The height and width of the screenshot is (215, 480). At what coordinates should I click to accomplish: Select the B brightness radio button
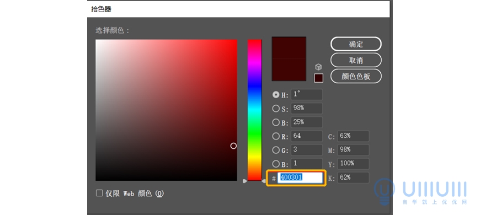pyautogui.click(x=276, y=122)
